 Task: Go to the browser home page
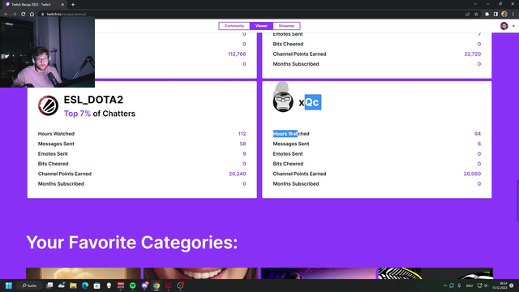[32, 15]
